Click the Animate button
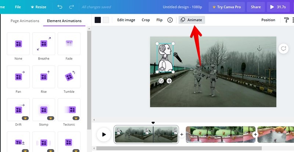The height and width of the screenshot is (152, 294). pyautogui.click(x=191, y=20)
